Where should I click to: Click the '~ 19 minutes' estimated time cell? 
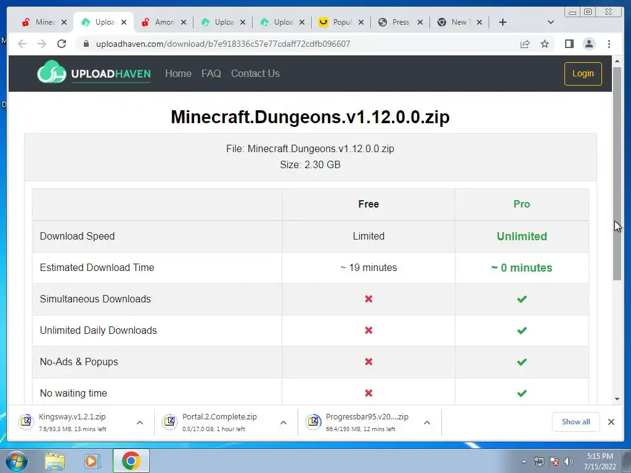pos(368,267)
